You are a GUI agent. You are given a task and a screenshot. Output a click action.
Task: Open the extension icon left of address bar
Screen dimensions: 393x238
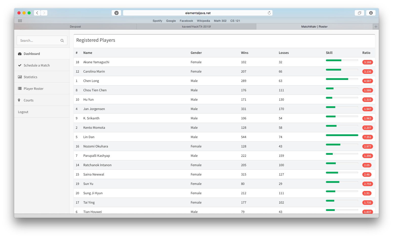[116, 13]
